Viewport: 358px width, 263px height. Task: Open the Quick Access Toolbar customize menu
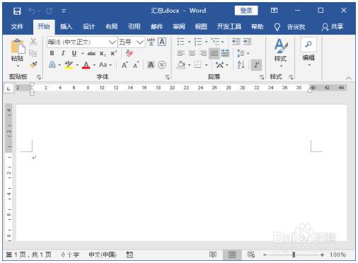coord(64,11)
